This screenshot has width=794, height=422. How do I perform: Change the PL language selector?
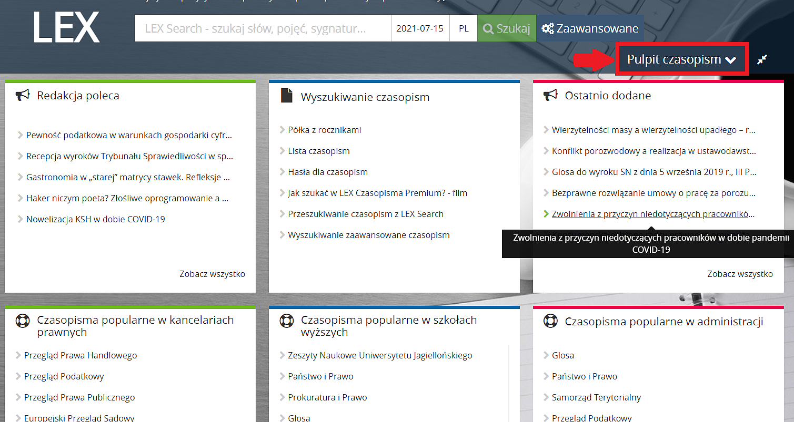pyautogui.click(x=464, y=28)
